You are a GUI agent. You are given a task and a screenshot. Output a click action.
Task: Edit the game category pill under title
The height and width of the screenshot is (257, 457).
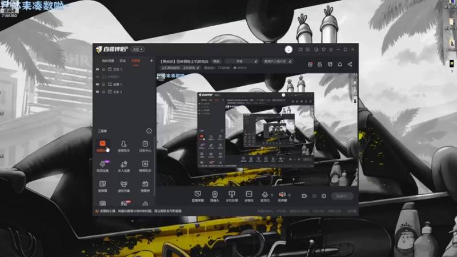[x=180, y=68]
